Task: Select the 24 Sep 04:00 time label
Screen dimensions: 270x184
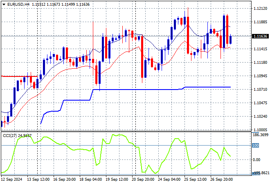Action: pyautogui.click(x=169, y=180)
